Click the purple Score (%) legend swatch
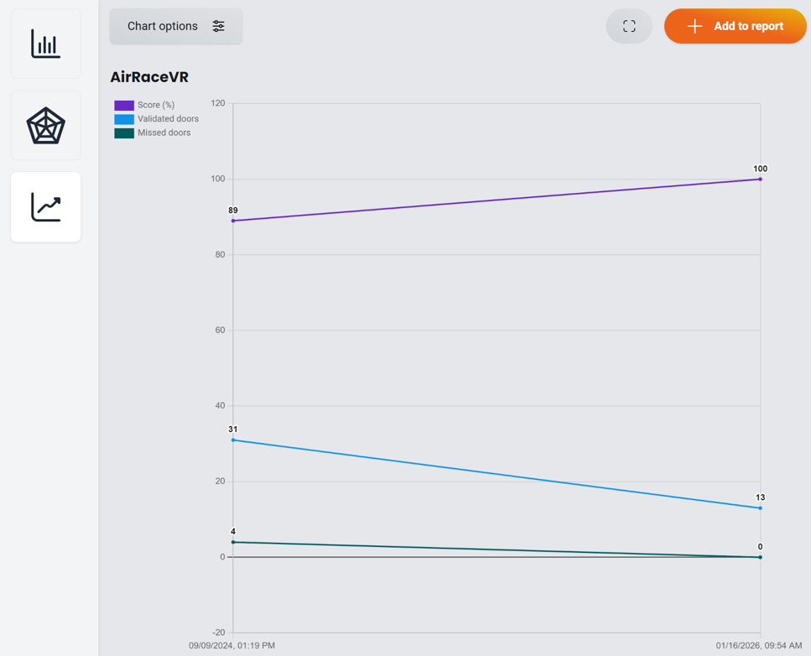The width and height of the screenshot is (811, 656). point(124,106)
